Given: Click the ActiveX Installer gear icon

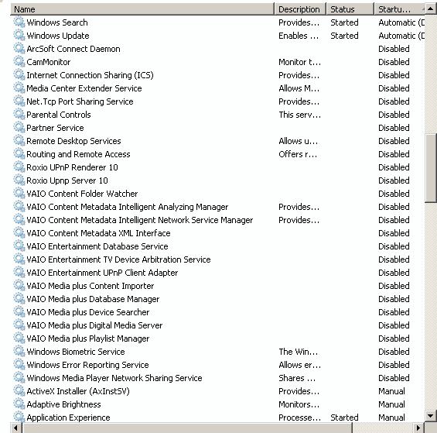Looking at the screenshot, I should 19,391.
